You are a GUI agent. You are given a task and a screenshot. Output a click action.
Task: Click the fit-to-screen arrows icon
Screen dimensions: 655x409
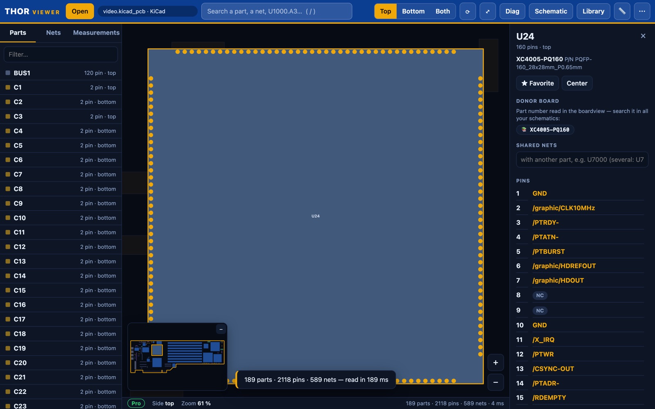point(488,11)
